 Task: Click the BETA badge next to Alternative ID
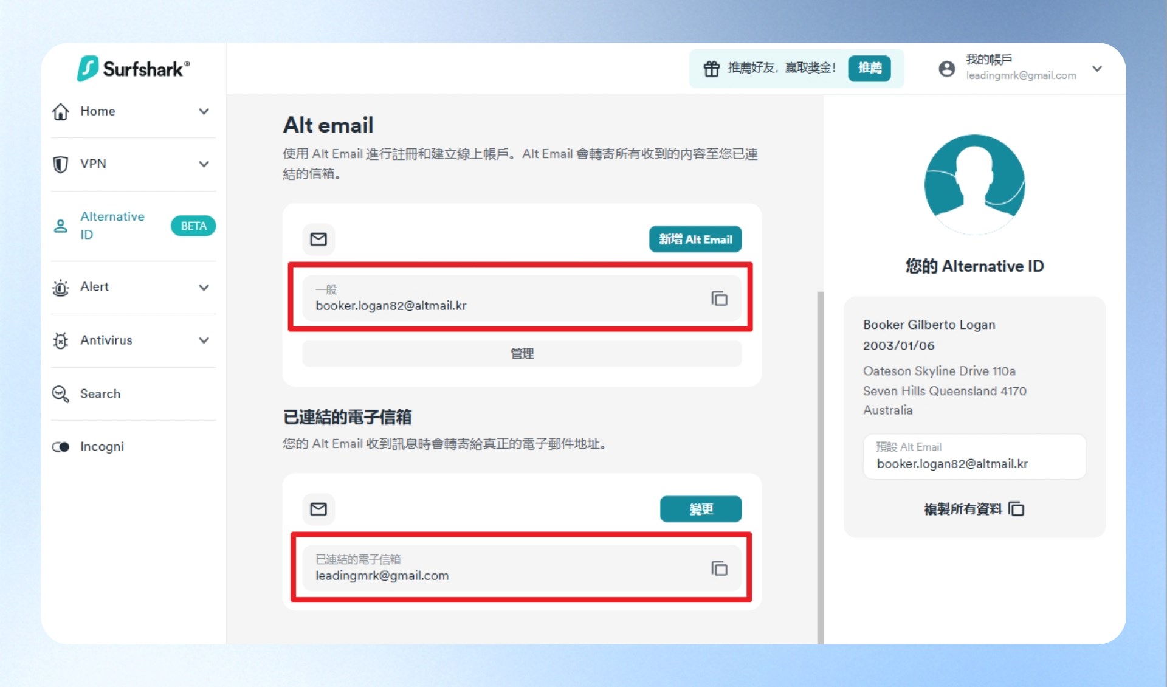point(193,226)
